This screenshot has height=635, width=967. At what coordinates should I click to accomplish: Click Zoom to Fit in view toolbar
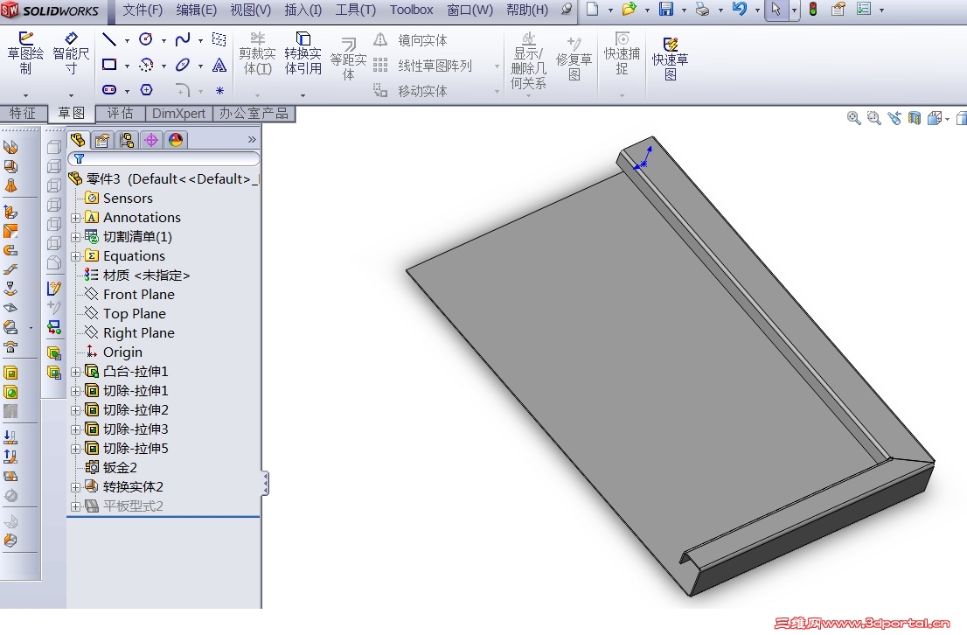[x=853, y=118]
